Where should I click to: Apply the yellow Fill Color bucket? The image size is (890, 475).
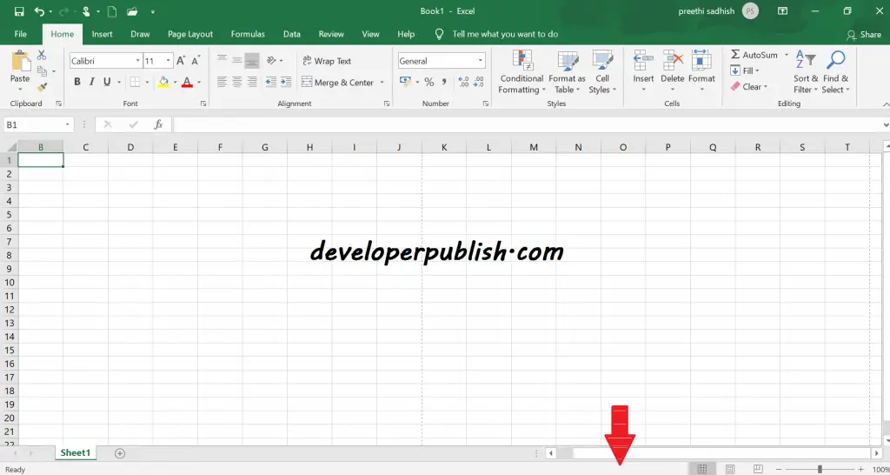tap(163, 82)
